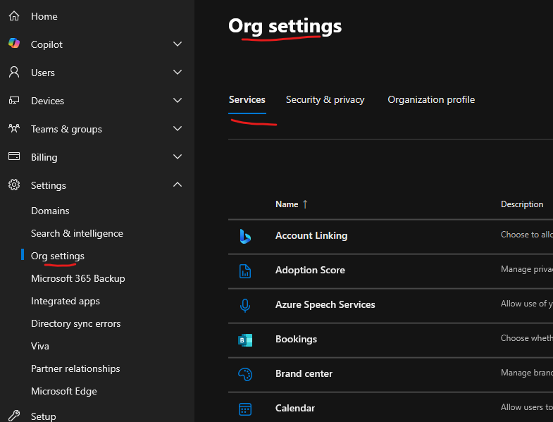Click the Calendar grid icon
The height and width of the screenshot is (422, 553).
point(245,409)
